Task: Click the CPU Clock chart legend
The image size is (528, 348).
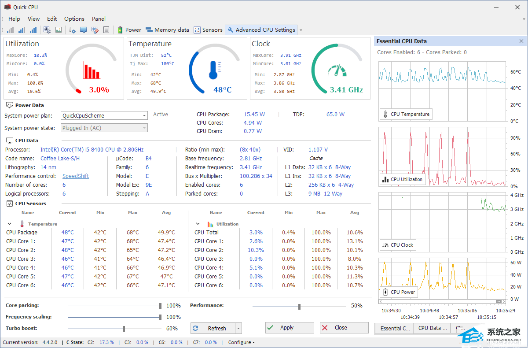Action: click(x=398, y=245)
